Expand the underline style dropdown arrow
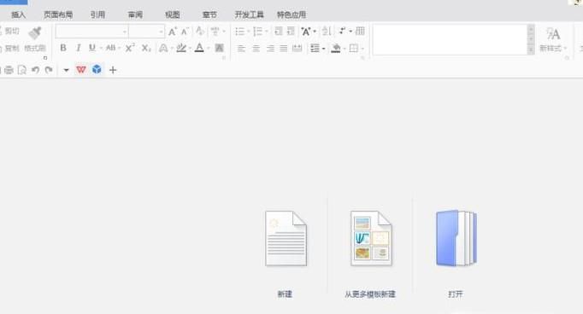This screenshot has width=583, height=314. coord(101,49)
